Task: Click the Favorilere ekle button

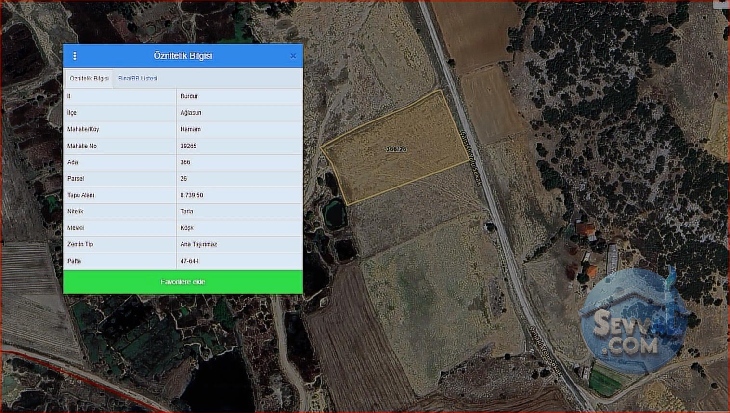Action: tap(183, 282)
